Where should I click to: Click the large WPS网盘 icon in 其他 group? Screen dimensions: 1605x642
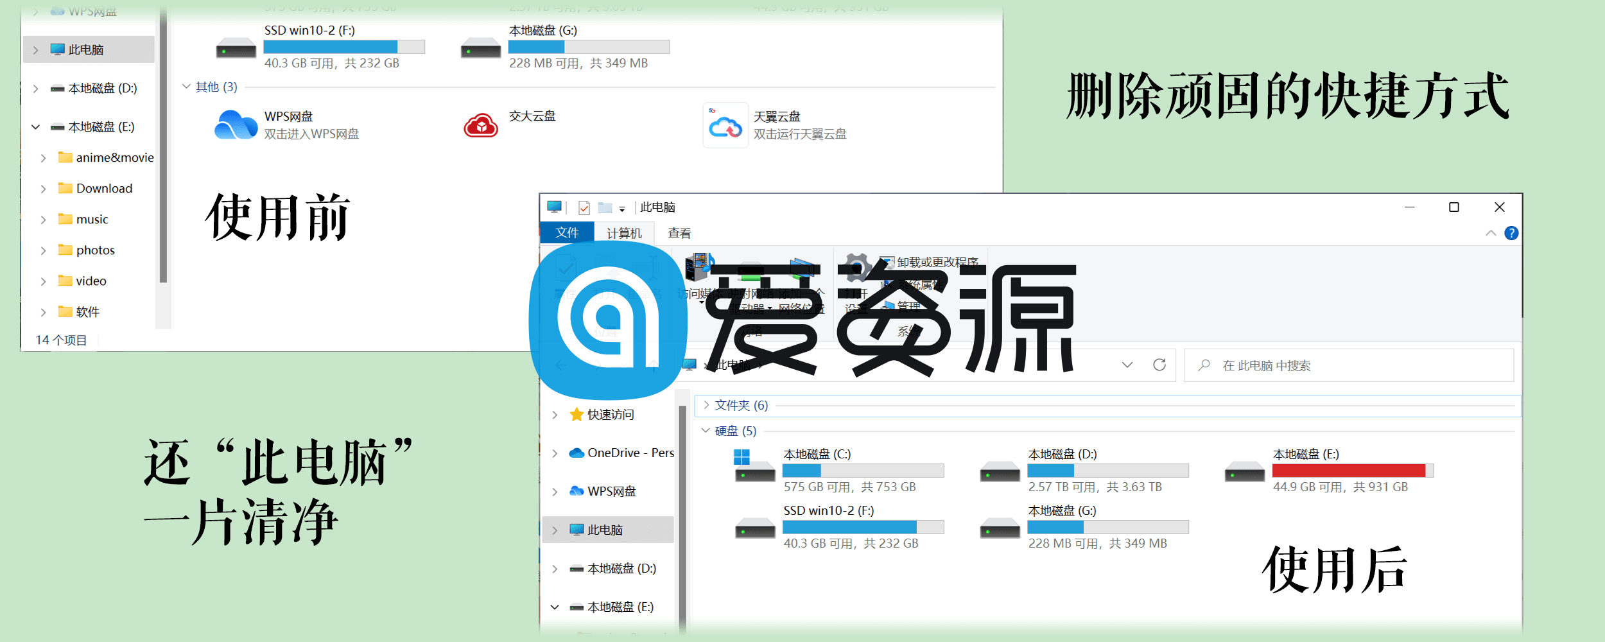[x=236, y=125]
